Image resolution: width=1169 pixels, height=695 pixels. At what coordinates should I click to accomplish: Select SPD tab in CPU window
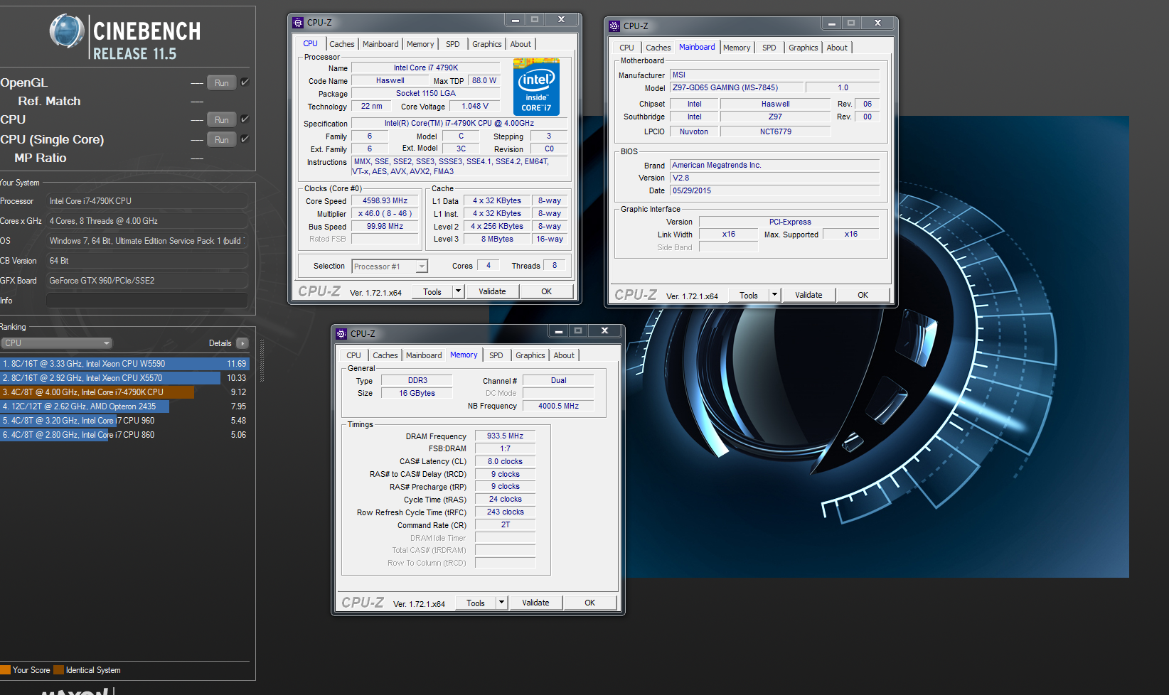click(453, 44)
